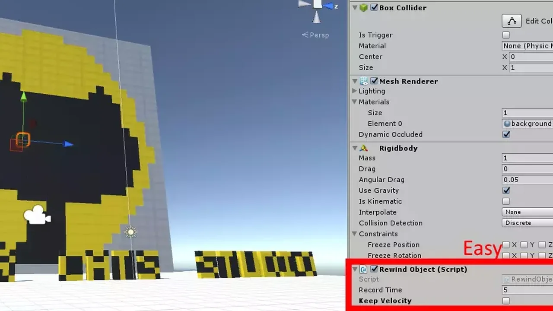This screenshot has width=553, height=311.
Task: Click the Rewind Object script icon
Action: [x=364, y=270]
